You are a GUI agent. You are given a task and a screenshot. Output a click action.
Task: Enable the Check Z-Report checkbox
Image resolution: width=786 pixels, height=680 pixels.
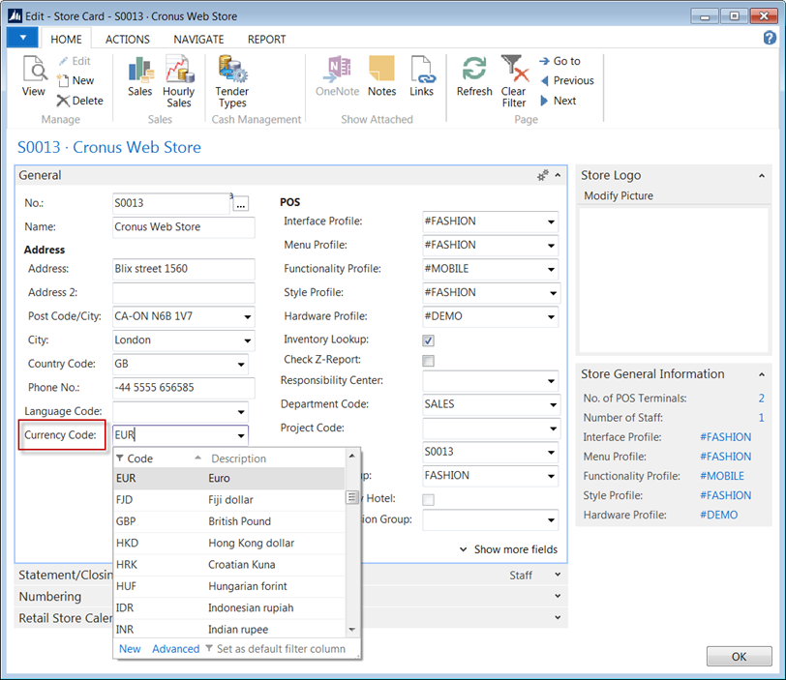click(x=428, y=361)
